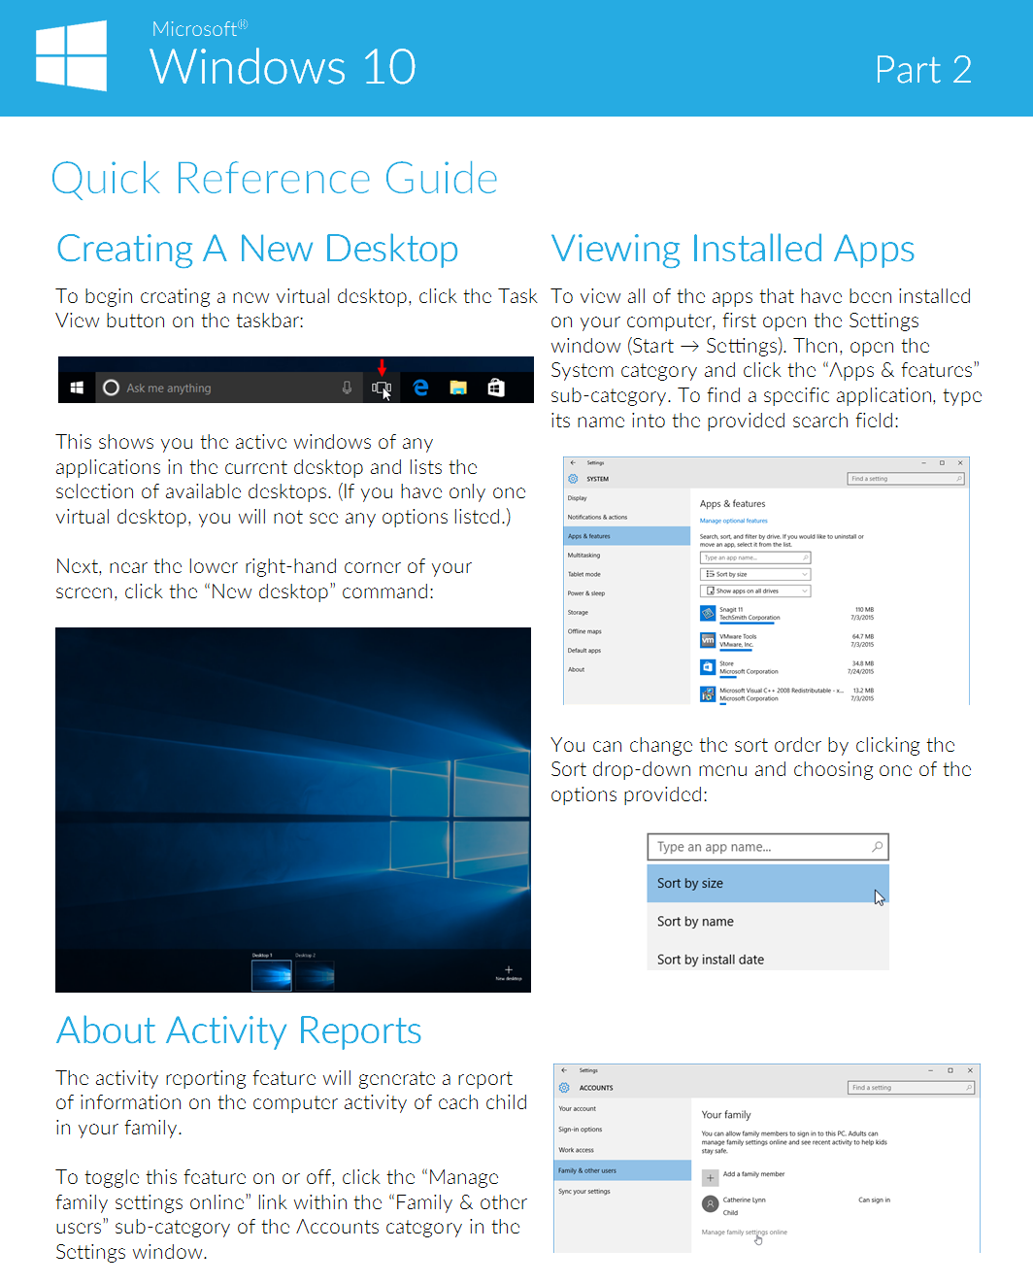This screenshot has width=1033, height=1284.
Task: Select the Sort by size option
Action: pyautogui.click(x=690, y=883)
